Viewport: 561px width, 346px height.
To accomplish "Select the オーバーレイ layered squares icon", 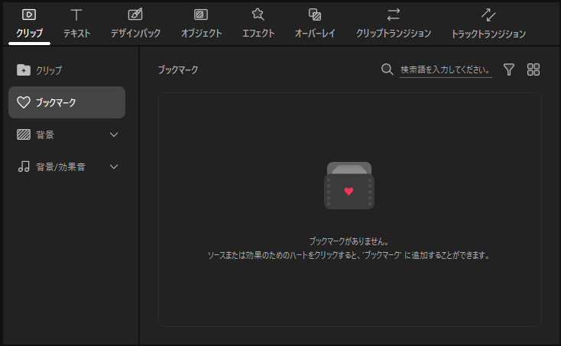I will tap(314, 15).
